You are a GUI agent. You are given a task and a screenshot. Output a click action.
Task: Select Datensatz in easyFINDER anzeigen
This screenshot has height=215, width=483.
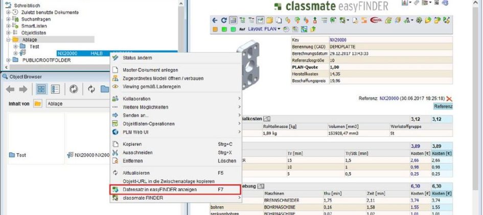point(176,189)
